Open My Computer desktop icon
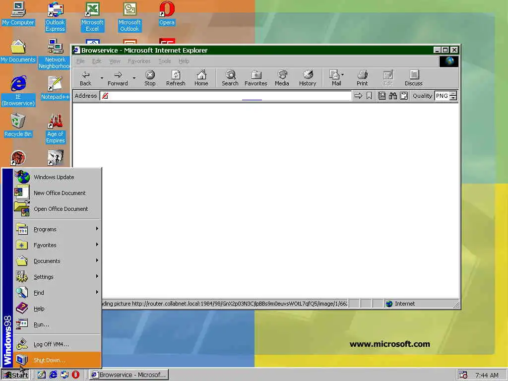This screenshot has width=508, height=381. pos(18,13)
